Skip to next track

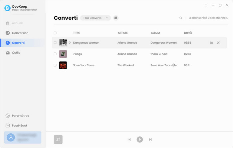pos(150,140)
